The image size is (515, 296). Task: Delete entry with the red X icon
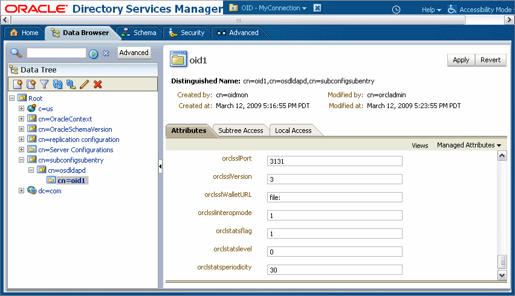[x=97, y=85]
